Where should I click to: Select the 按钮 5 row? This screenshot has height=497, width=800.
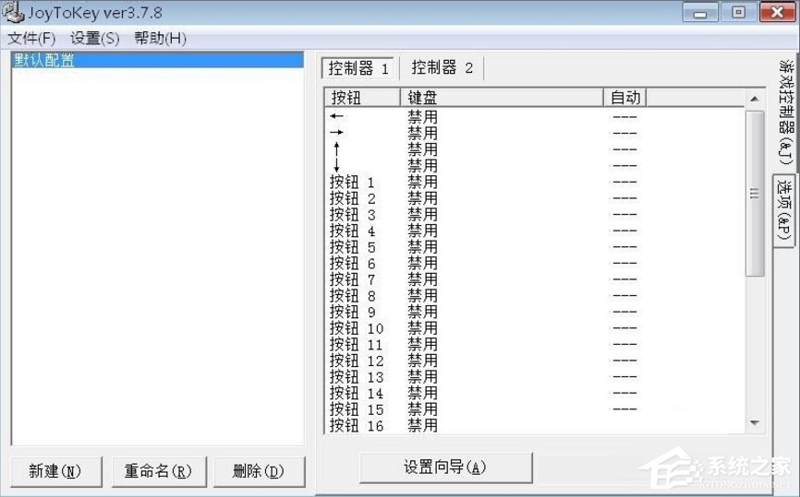[x=535, y=247]
